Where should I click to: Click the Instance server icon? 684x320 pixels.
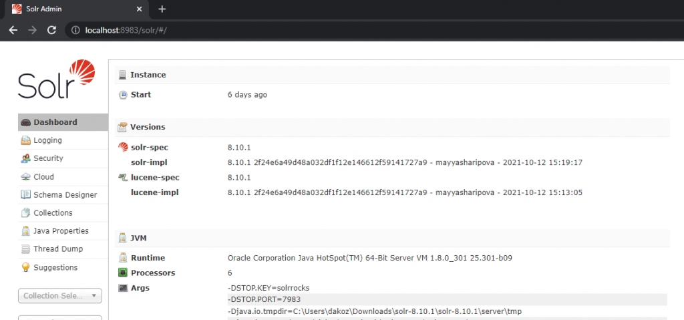click(123, 75)
